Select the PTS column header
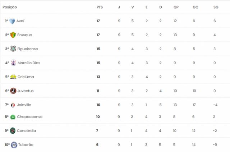The height and width of the screenshot is (152, 230). click(100, 7)
